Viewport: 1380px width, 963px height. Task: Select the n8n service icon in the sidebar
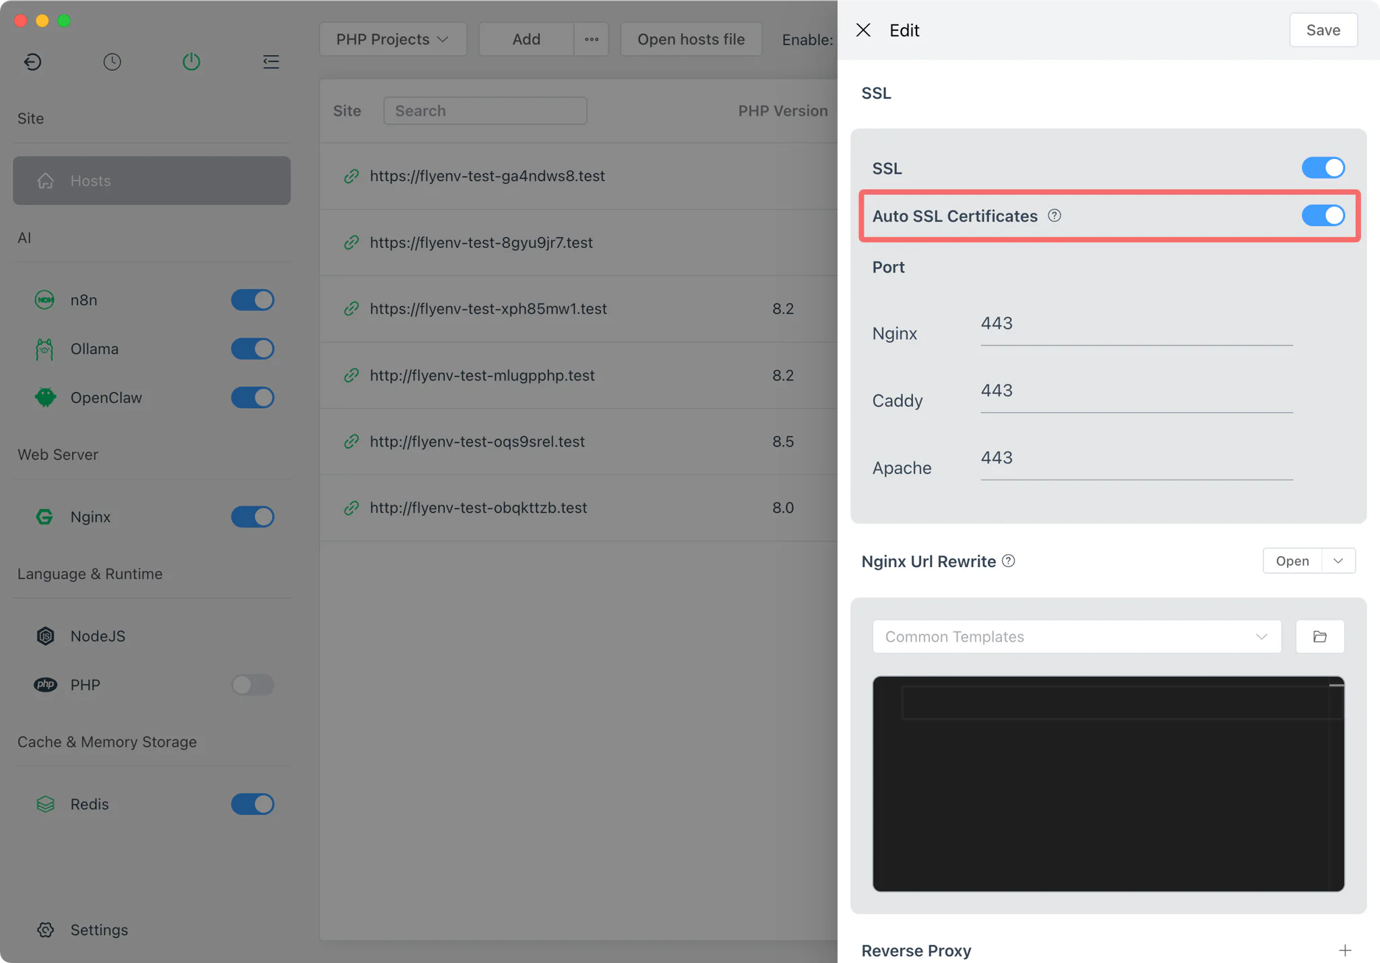click(44, 300)
